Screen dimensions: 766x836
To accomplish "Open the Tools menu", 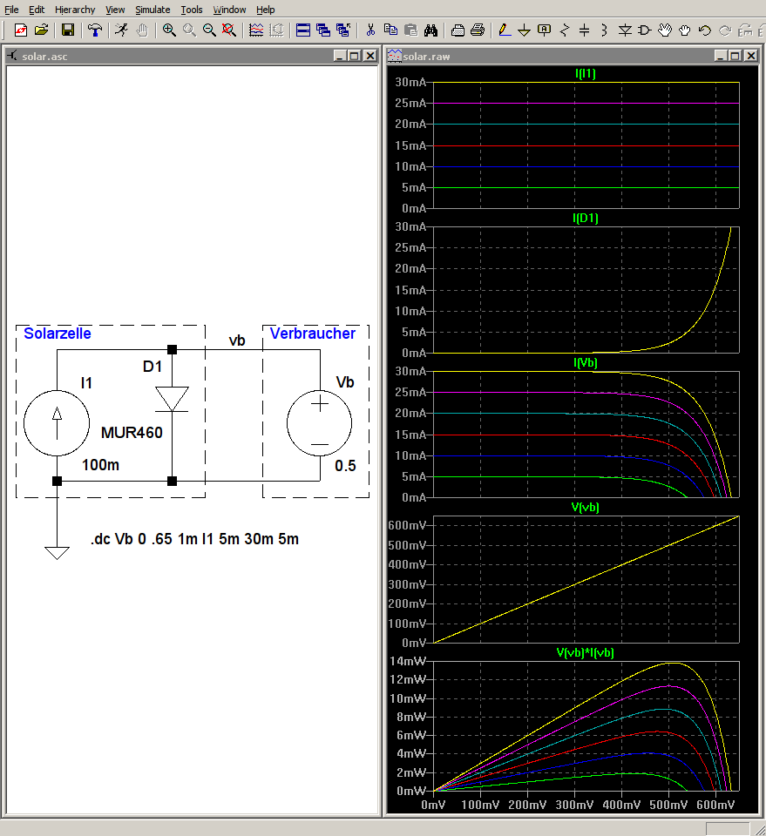I will (192, 10).
